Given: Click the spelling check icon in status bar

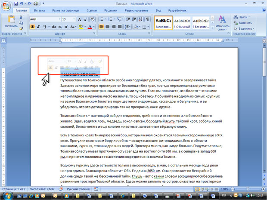Looking at the screenshot, I should (61, 189).
